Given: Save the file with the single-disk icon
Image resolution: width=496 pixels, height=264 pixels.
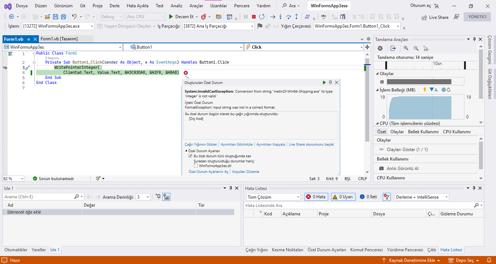Looking at the screenshot, I should click(56, 17).
